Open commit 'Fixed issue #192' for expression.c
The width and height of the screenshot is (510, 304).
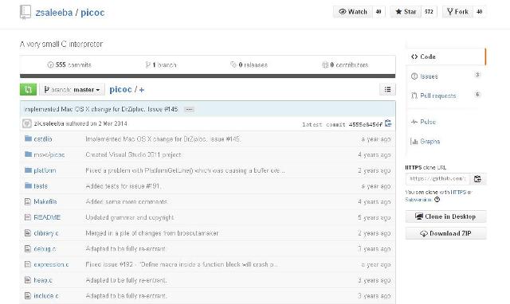[182, 264]
